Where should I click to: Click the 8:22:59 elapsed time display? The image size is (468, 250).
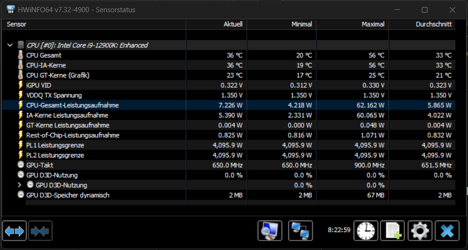click(x=339, y=230)
